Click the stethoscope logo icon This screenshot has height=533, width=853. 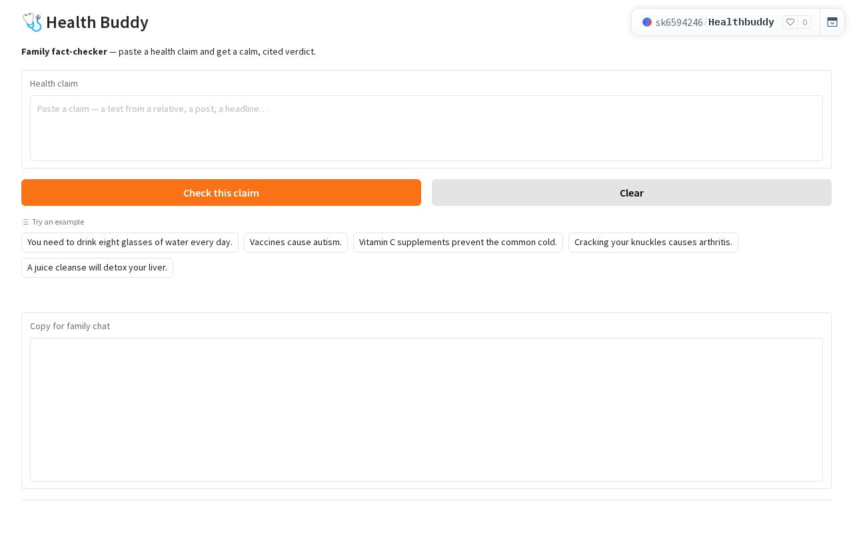(32, 22)
